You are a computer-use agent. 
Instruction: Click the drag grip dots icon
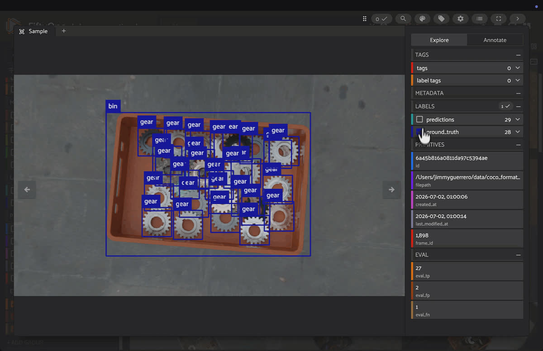365,19
